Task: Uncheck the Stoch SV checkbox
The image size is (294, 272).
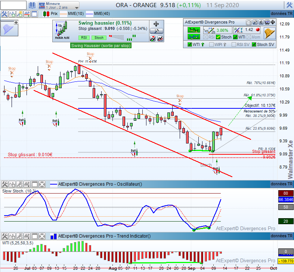Action: click(x=254, y=44)
